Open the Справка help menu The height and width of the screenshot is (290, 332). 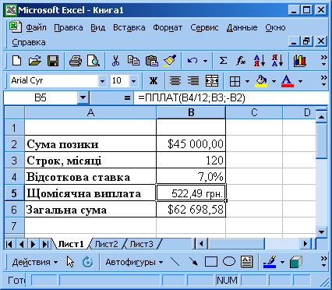(x=29, y=42)
